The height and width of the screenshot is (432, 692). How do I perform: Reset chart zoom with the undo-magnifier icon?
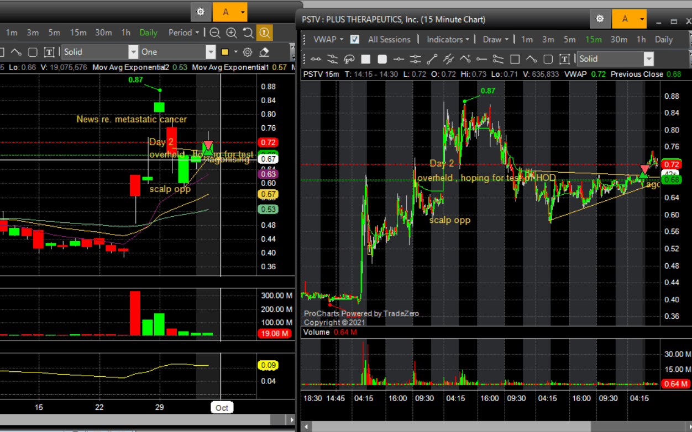point(248,33)
